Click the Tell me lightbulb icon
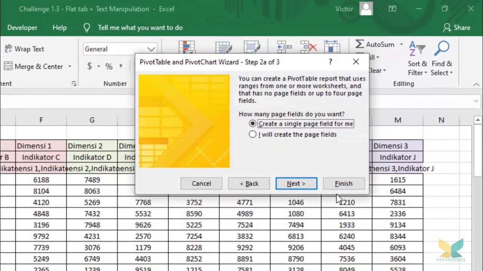The width and height of the screenshot is (483, 271). coord(87,28)
